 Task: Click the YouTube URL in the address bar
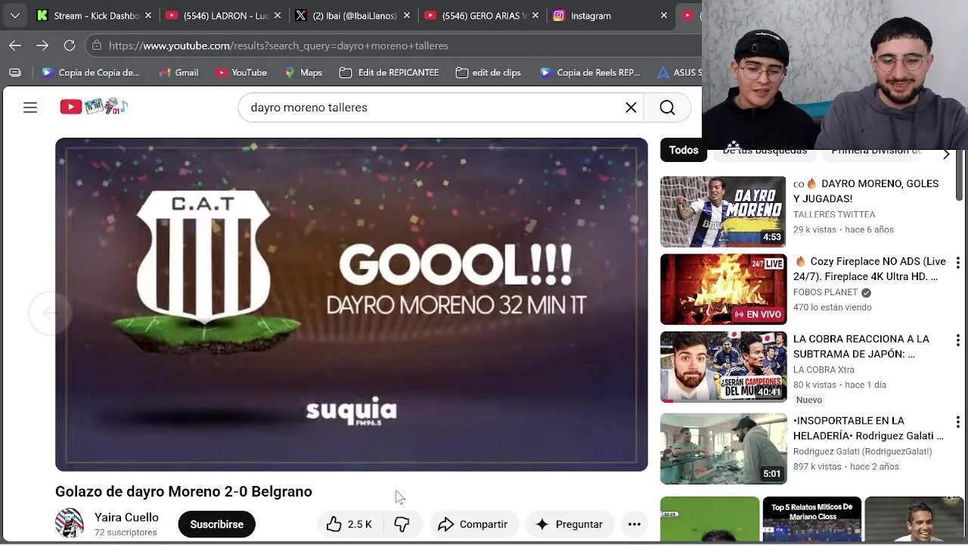[x=278, y=45]
